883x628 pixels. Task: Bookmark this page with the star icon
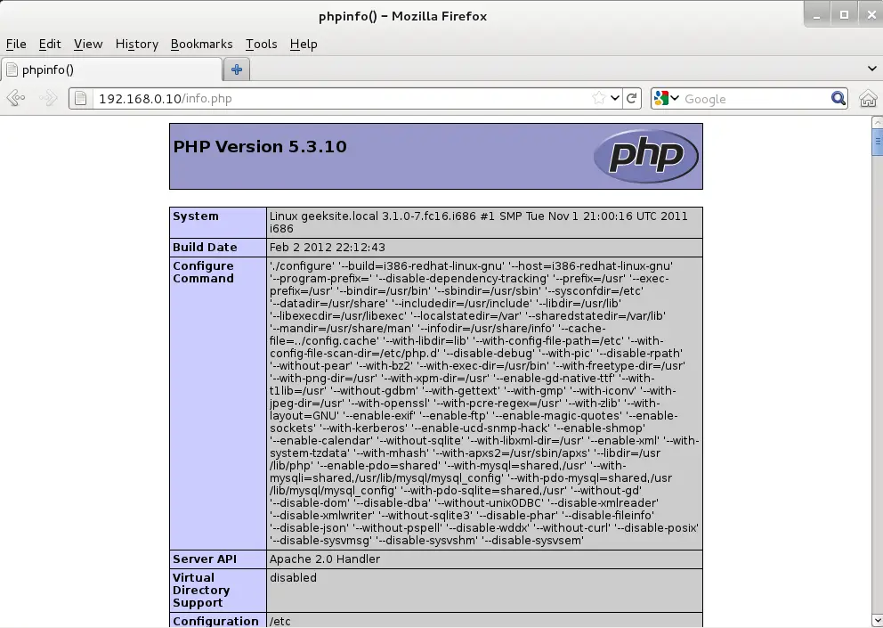point(599,98)
